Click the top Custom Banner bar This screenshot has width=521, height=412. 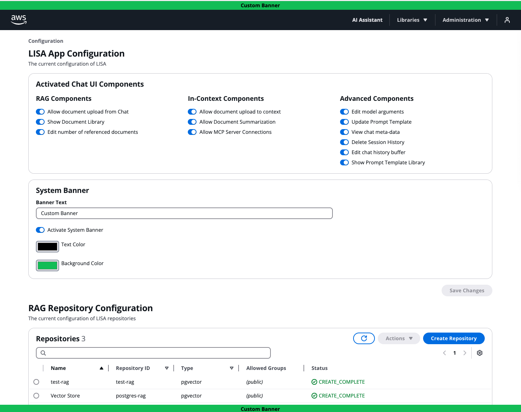pos(260,5)
